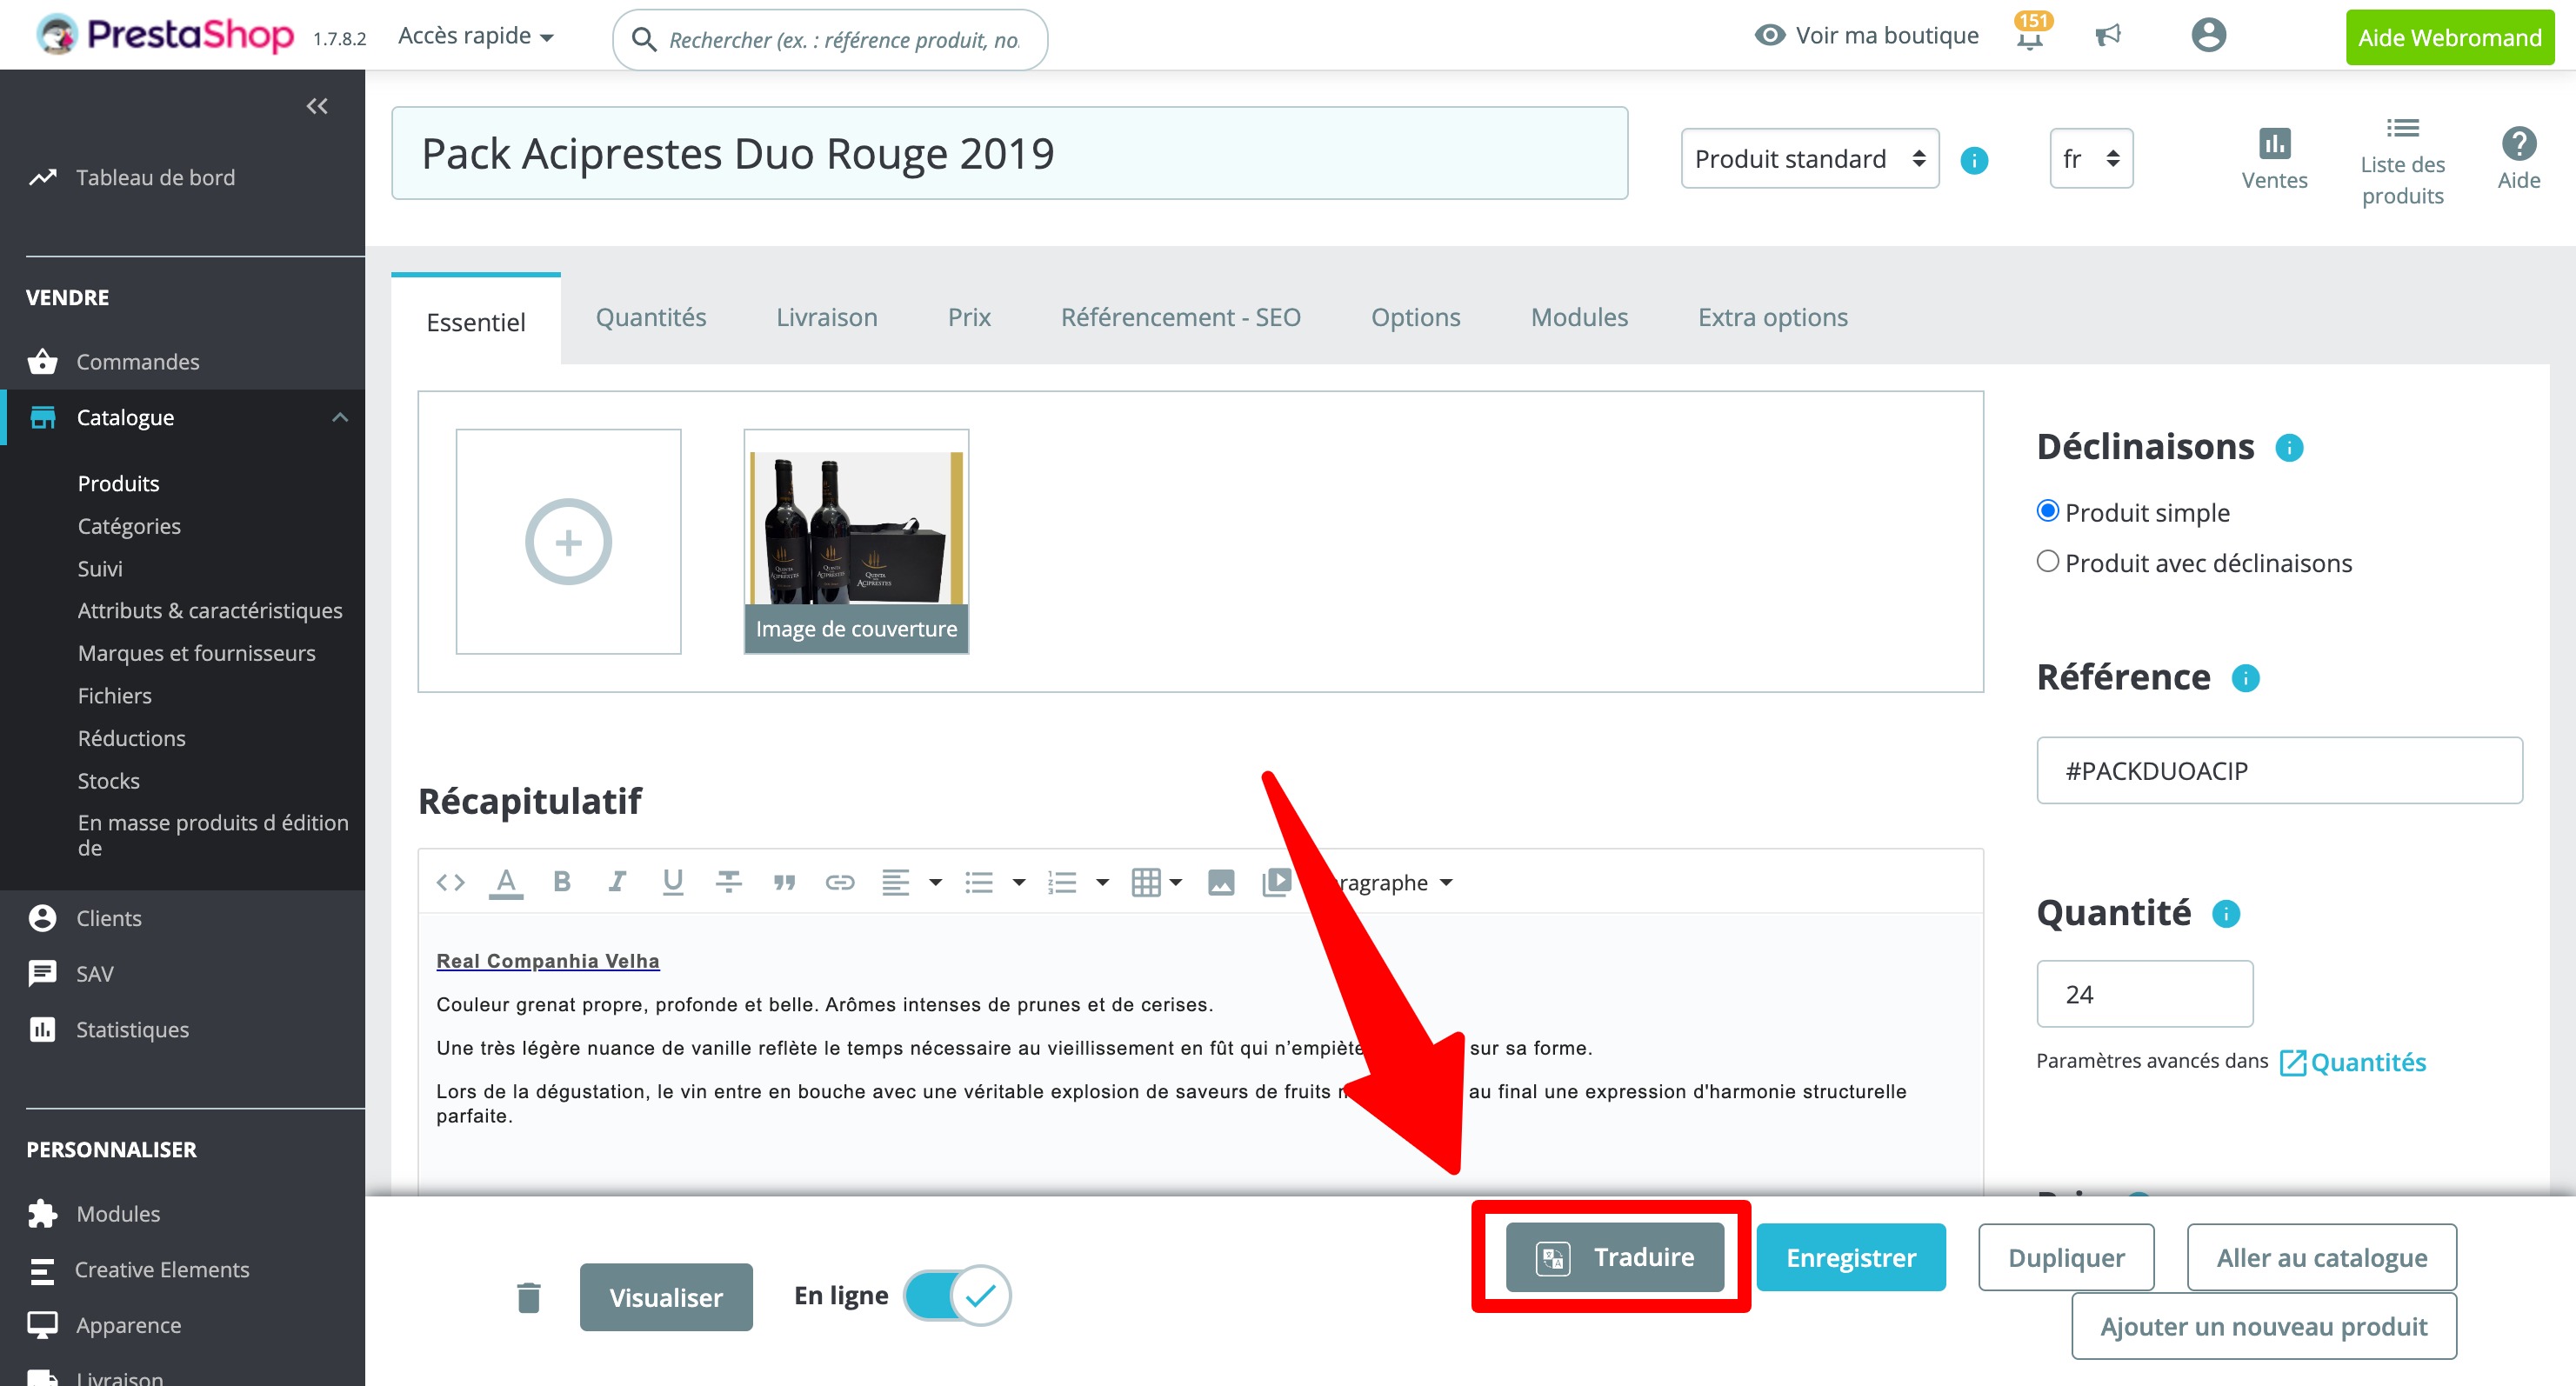Click the Aide Webromand button
This screenshot has width=2576, height=1386.
pyautogui.click(x=2449, y=38)
